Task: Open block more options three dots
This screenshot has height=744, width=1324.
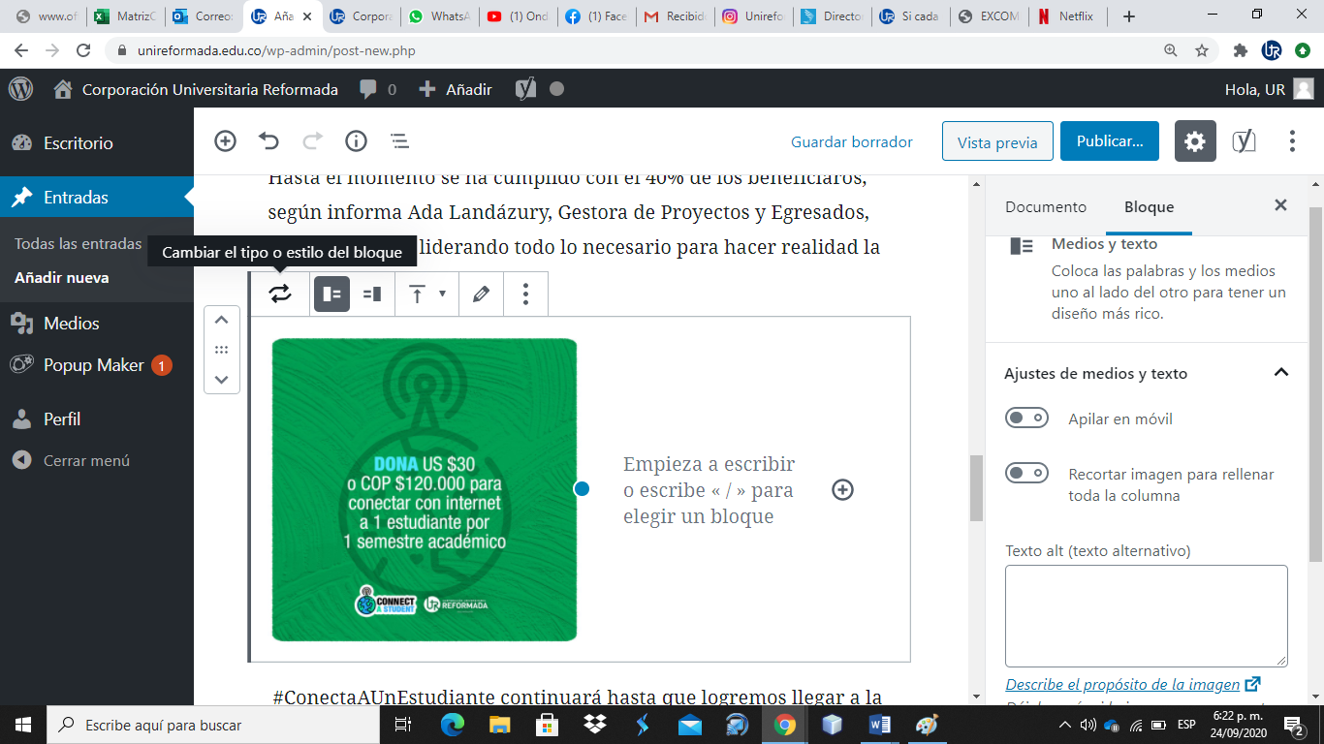Action: point(525,294)
